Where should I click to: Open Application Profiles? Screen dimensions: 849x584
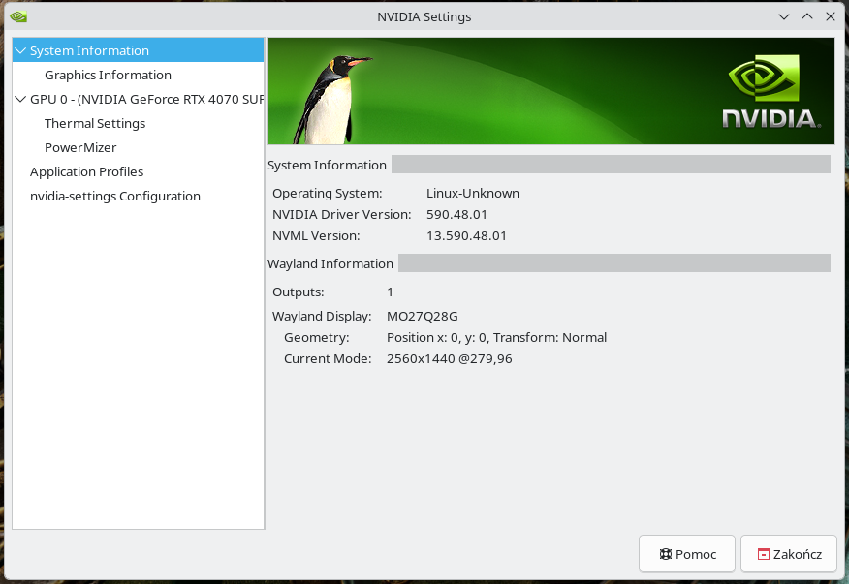tap(86, 171)
